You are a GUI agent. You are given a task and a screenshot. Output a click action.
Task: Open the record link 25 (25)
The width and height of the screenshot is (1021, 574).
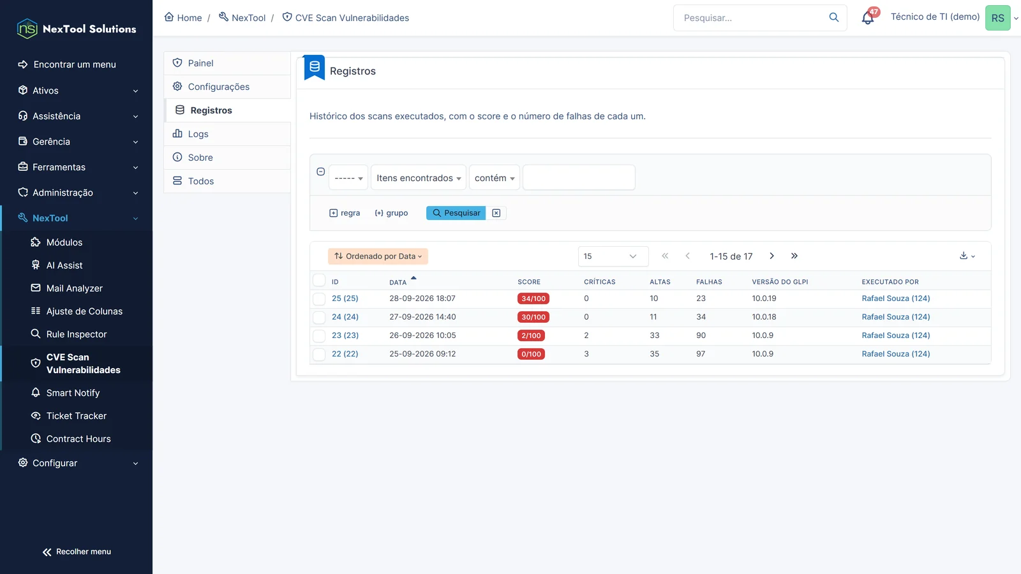(345, 298)
